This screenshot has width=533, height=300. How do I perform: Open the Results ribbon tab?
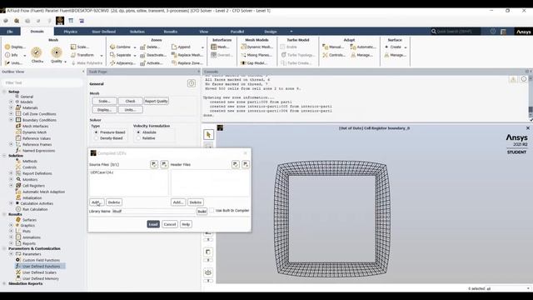pyautogui.click(x=170, y=32)
